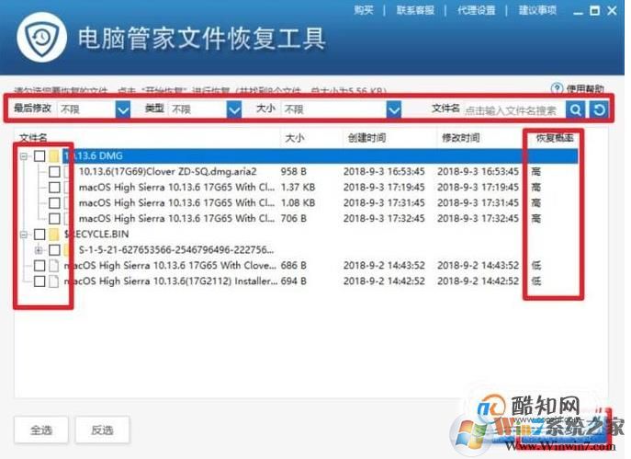This screenshot has width=631, height=459.
Task: Click folder icon of $RECYCLE.BIN
Action: pos(54,235)
